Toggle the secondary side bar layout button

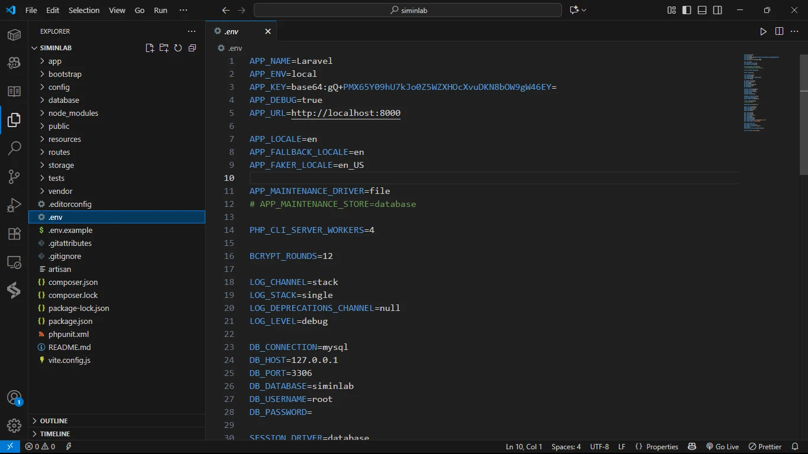717,10
